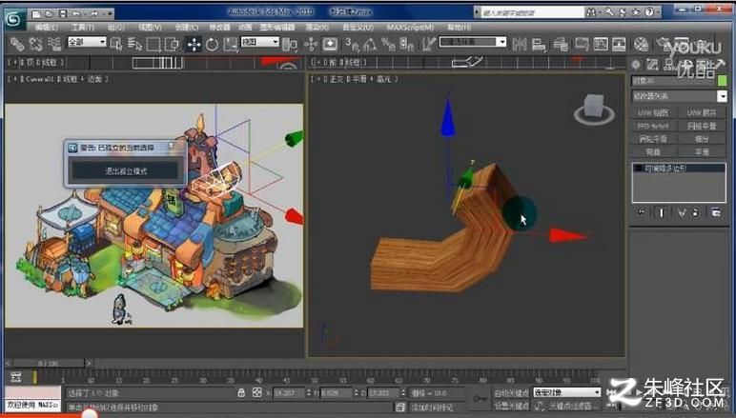Toggle Keyboard Shortcut Override
Screen dimensions: 736x418
pos(330,44)
